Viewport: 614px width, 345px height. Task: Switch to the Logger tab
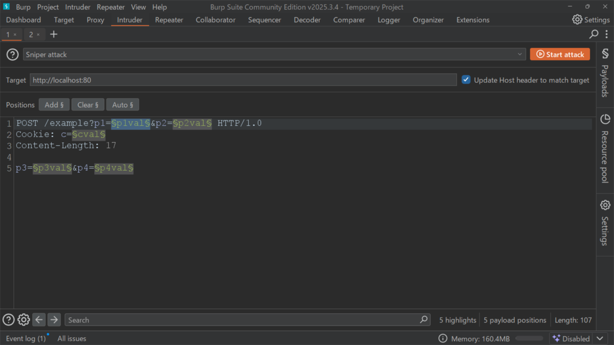click(389, 20)
